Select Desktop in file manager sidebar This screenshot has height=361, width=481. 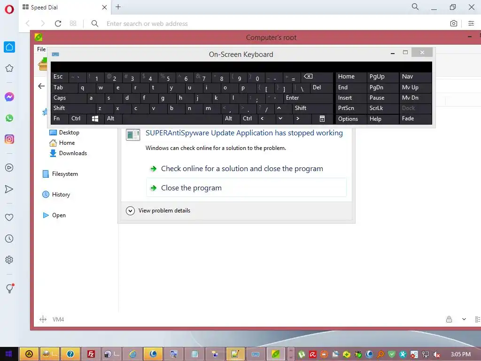click(64, 132)
